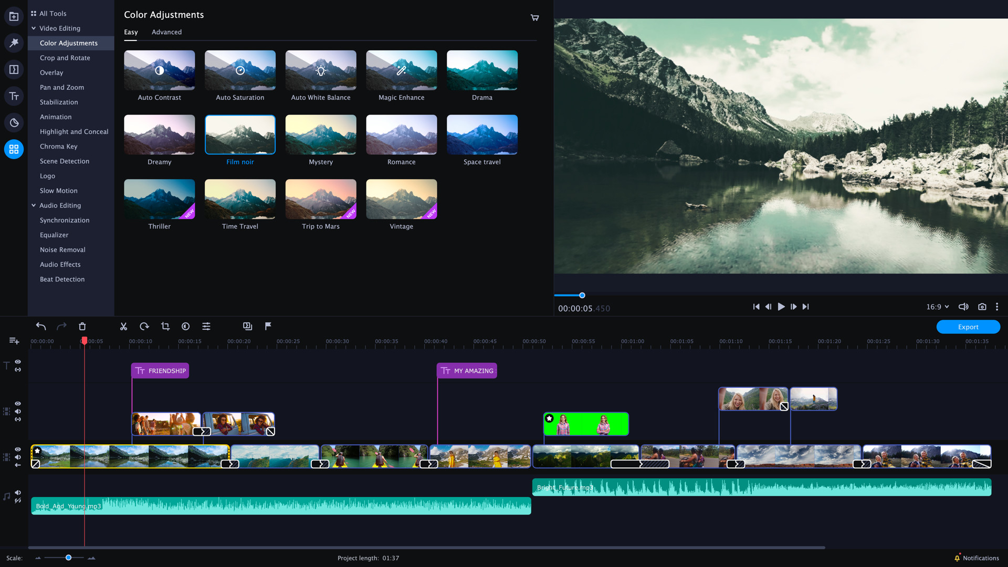Click the Undo arrow icon

(x=40, y=326)
